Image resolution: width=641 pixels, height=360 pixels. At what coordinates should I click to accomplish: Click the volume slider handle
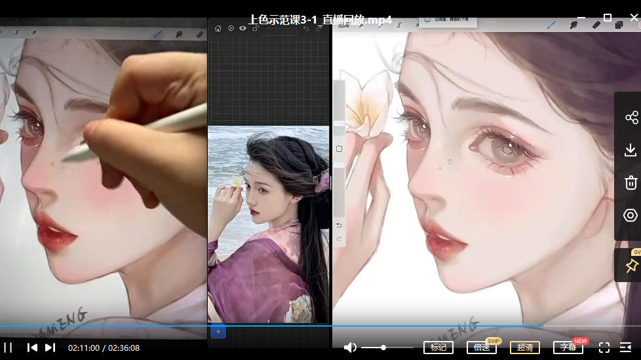click(x=383, y=348)
